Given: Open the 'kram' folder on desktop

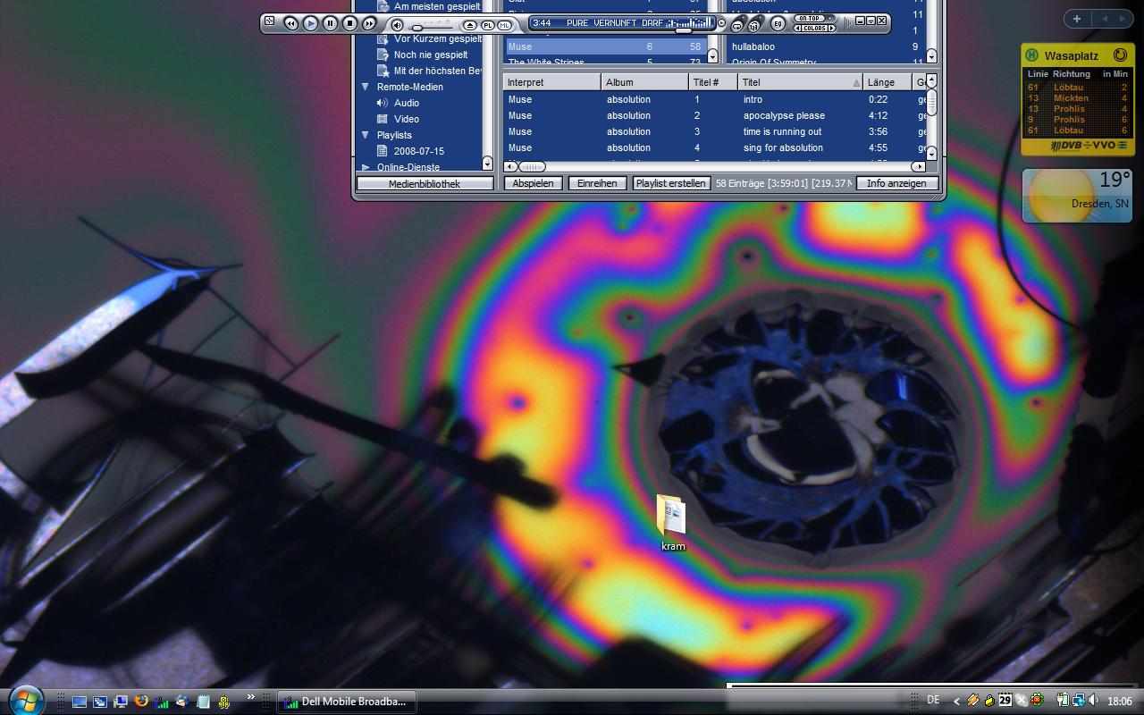Looking at the screenshot, I should click(x=672, y=523).
